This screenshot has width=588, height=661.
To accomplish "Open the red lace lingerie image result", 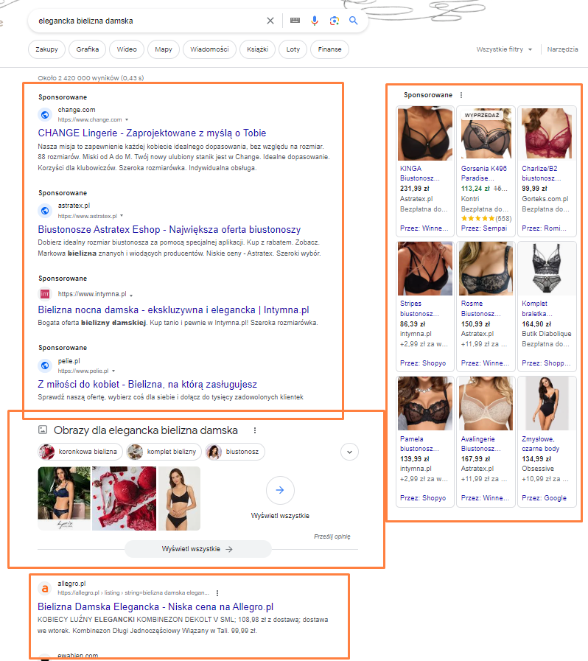I will click(124, 498).
